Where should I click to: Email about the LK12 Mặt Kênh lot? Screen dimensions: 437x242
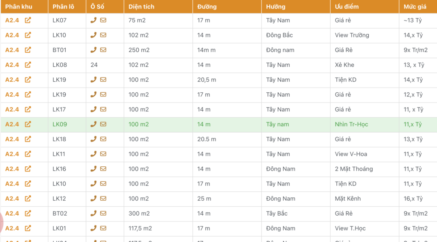pos(103,199)
